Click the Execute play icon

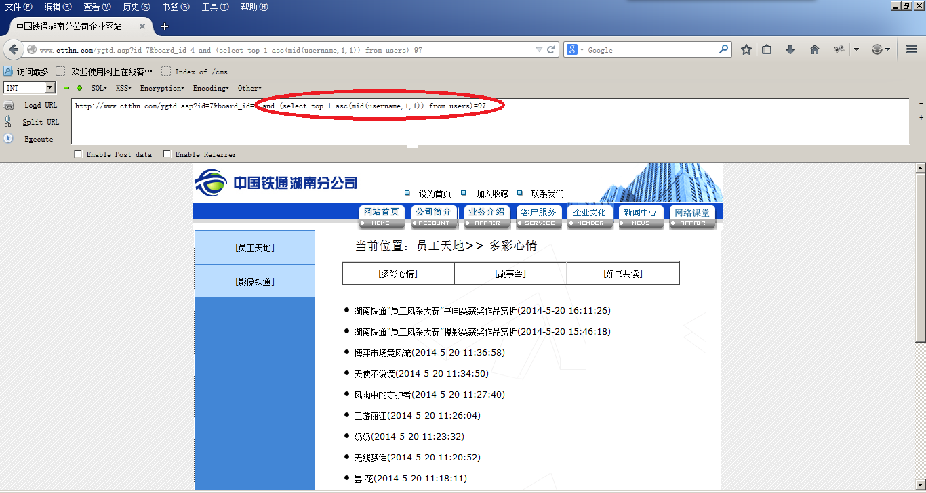(x=9, y=138)
